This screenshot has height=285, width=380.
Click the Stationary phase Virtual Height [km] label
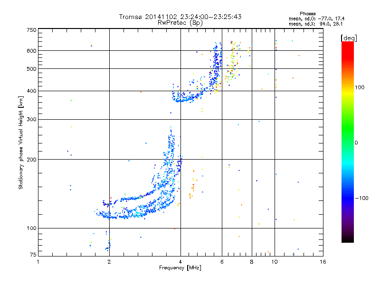[x=21, y=143]
